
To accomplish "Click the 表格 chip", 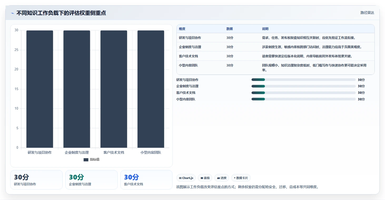I will pos(205,178).
